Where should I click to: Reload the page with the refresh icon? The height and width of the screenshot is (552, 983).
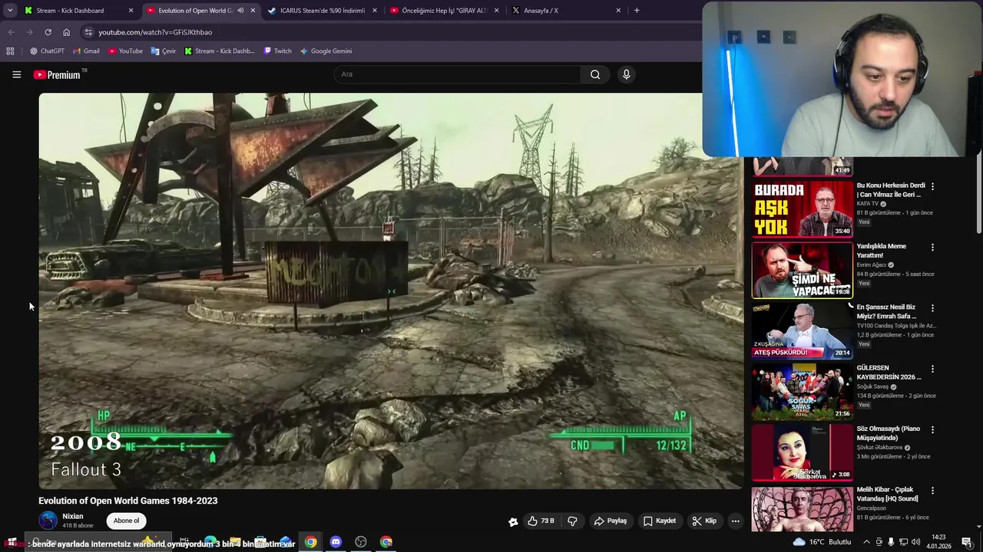[x=48, y=32]
